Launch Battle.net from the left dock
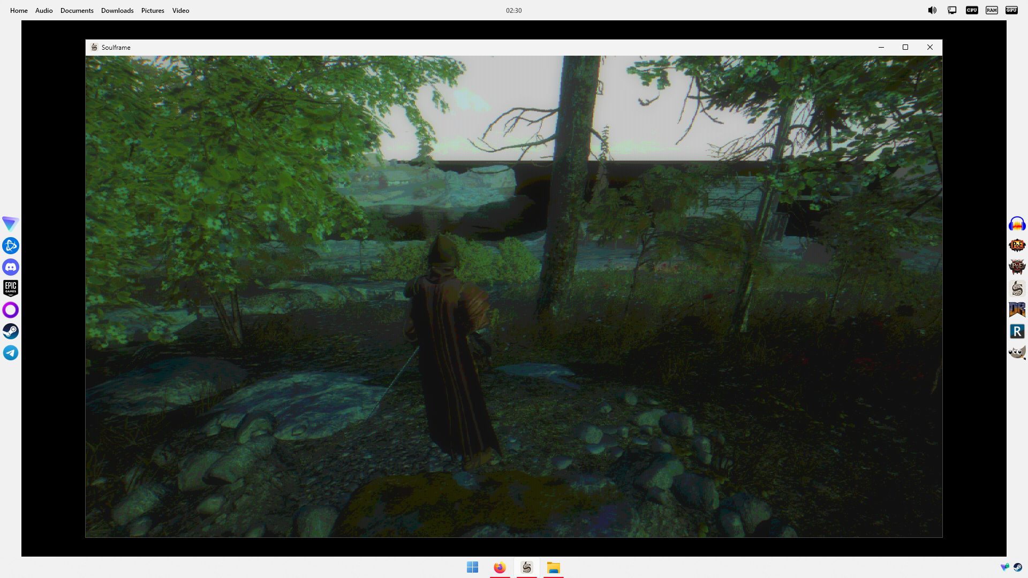 [11, 246]
